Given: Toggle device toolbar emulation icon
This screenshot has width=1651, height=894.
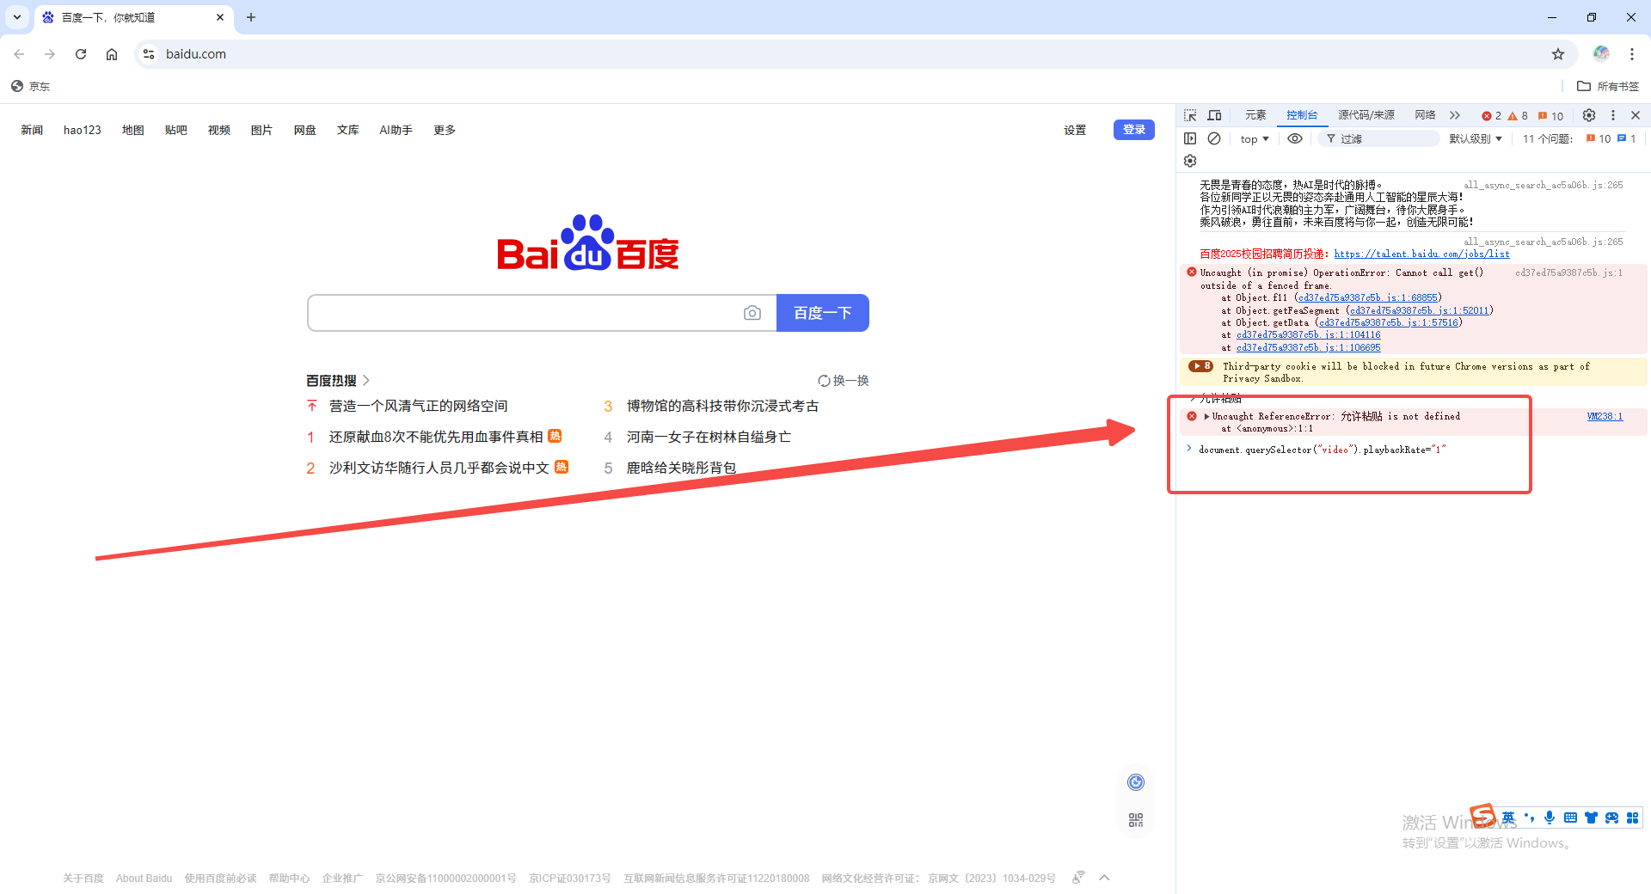Looking at the screenshot, I should [x=1214, y=115].
